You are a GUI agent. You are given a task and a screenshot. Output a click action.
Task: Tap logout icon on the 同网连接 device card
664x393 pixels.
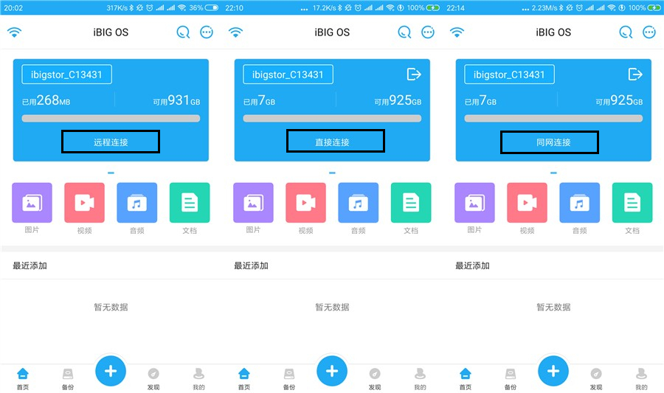pyautogui.click(x=635, y=74)
